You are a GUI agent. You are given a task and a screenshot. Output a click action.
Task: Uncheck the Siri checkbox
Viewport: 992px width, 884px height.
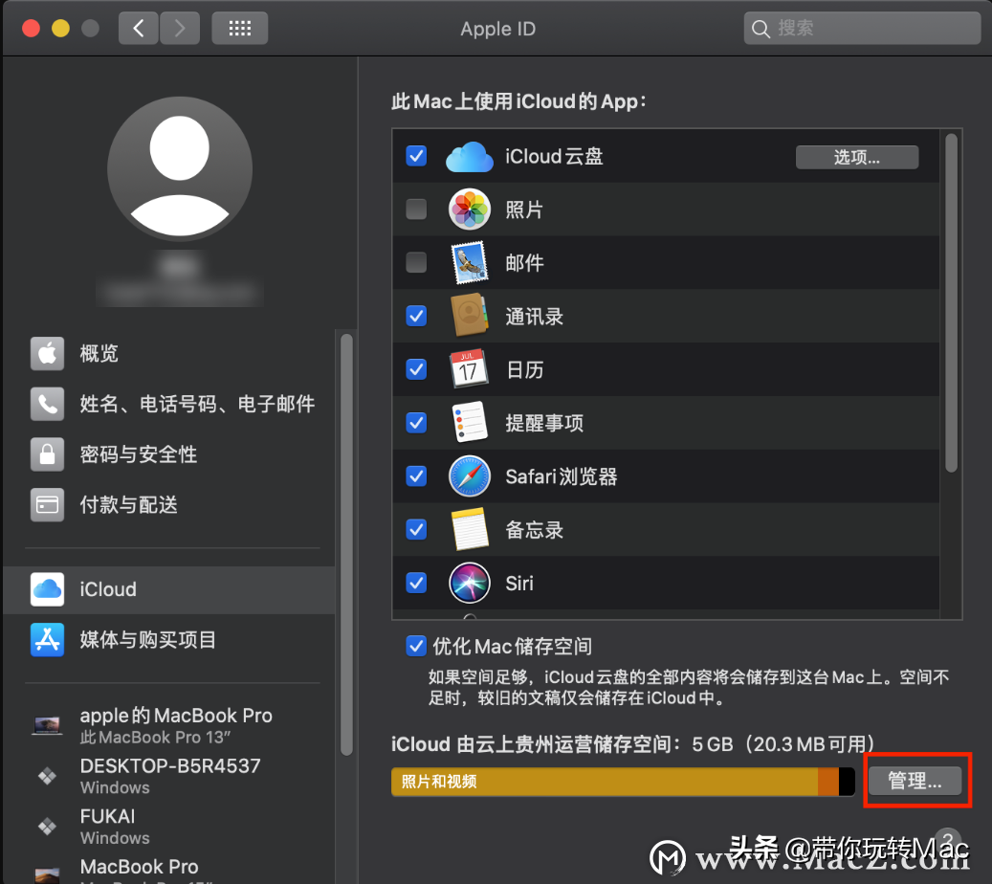(416, 583)
